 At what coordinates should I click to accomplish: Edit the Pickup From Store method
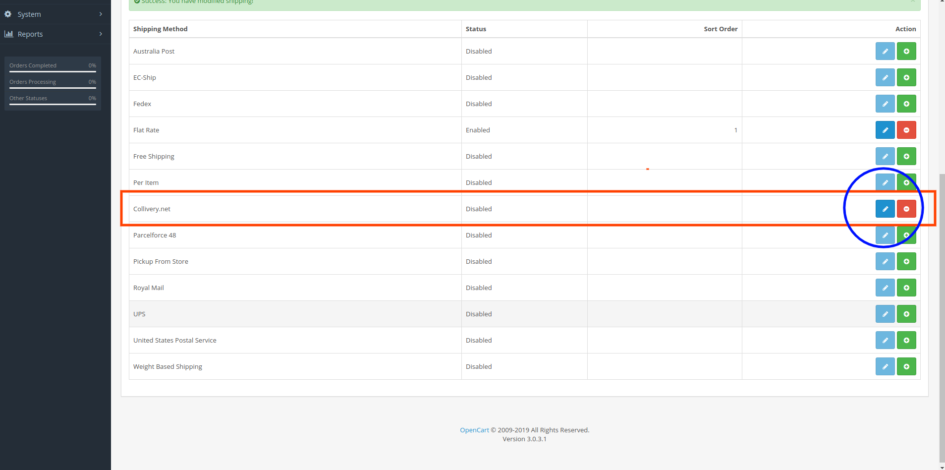(885, 261)
